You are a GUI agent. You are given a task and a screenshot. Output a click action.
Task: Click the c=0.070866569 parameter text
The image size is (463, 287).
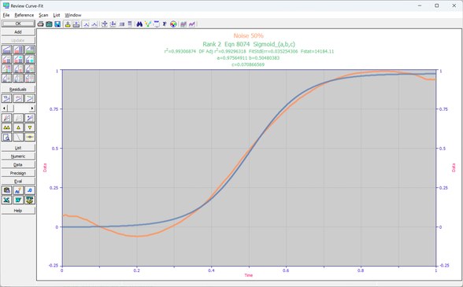(x=248, y=64)
